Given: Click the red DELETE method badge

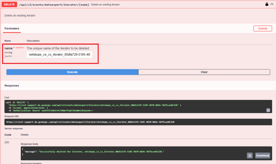Looking at the screenshot, I should [9, 5].
